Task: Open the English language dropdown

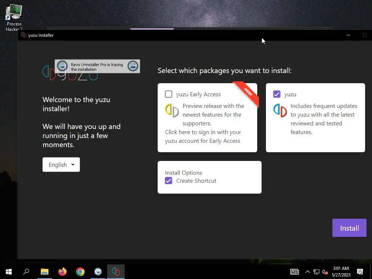Action: pyautogui.click(x=61, y=165)
